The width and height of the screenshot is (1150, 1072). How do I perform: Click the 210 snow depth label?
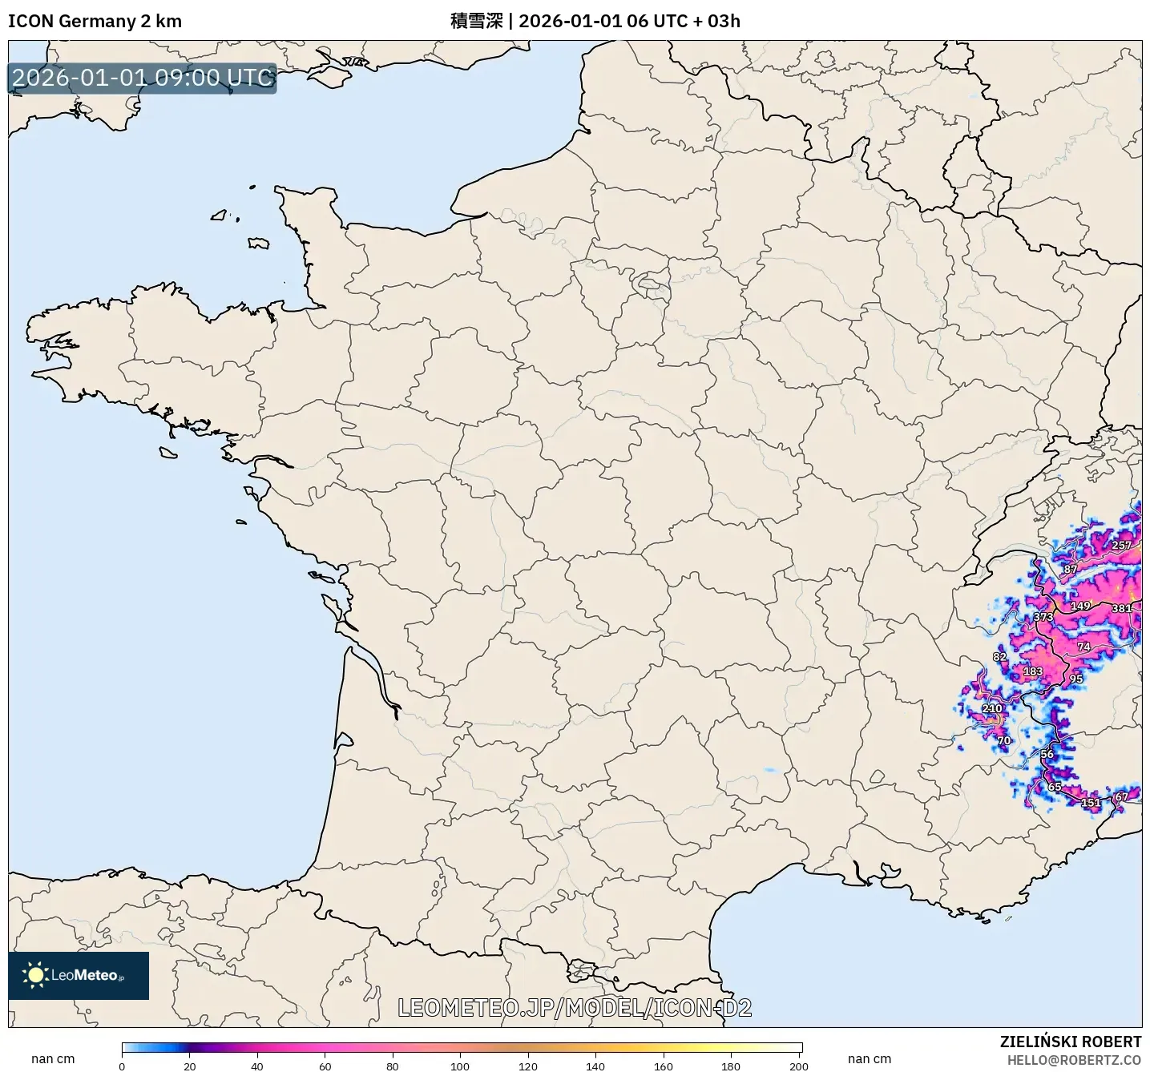coord(992,708)
